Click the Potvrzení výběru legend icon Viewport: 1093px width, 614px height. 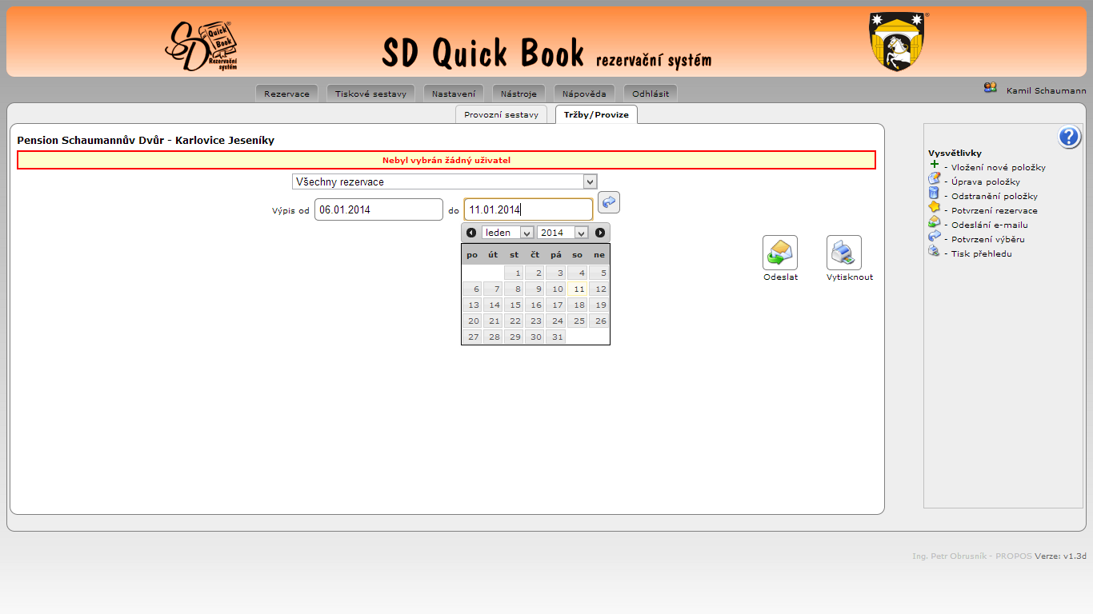(x=934, y=237)
